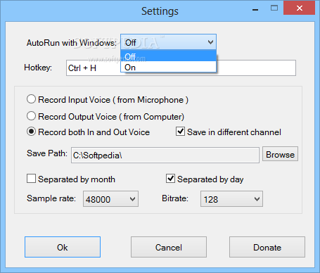This screenshot has width=320, height=273.
Task: Expand the Sample rate dropdown
Action: coord(110,199)
